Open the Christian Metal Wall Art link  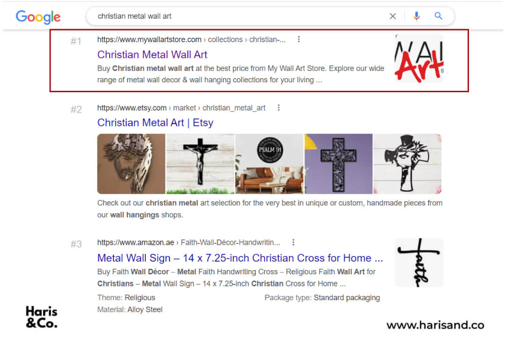click(152, 54)
